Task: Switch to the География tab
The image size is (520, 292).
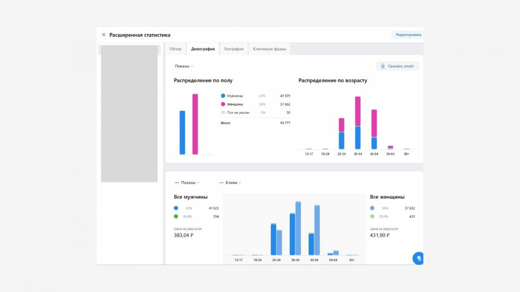Action: (x=234, y=49)
